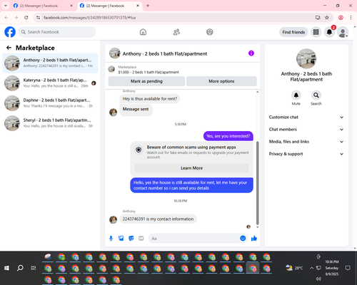Reload the page
357x285 pixels.
(x=26, y=17)
